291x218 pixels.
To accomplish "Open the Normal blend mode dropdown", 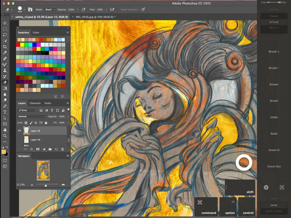I will [32, 116].
